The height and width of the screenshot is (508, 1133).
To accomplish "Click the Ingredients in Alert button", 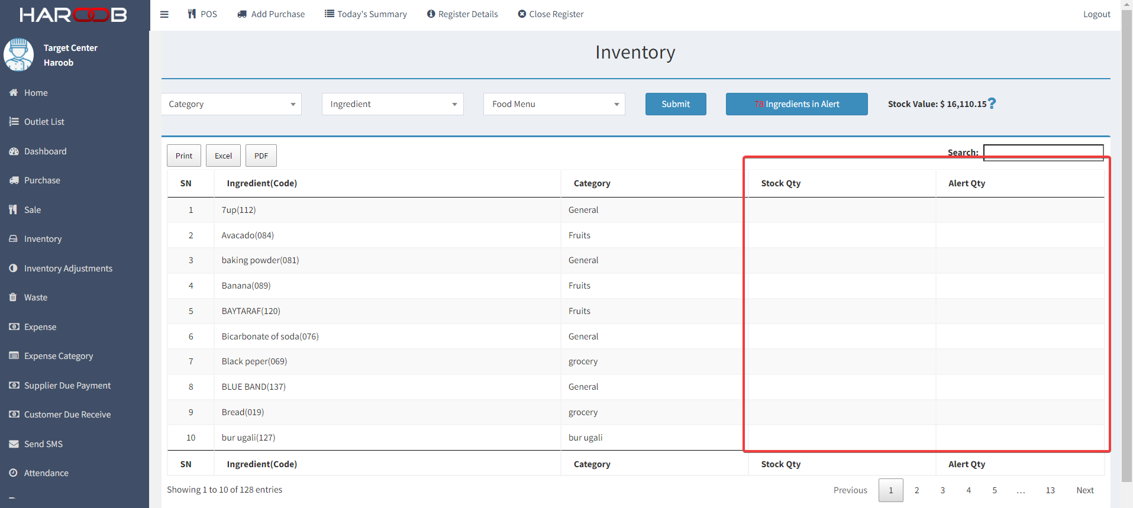I will (797, 104).
